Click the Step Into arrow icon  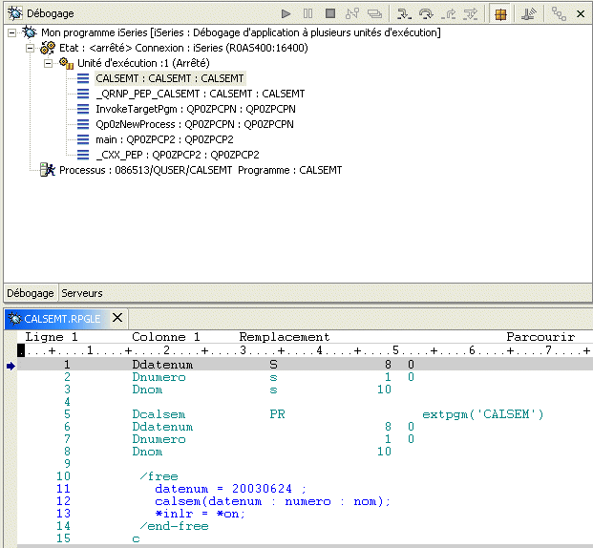coord(403,14)
